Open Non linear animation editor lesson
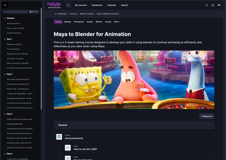 point(18,79)
